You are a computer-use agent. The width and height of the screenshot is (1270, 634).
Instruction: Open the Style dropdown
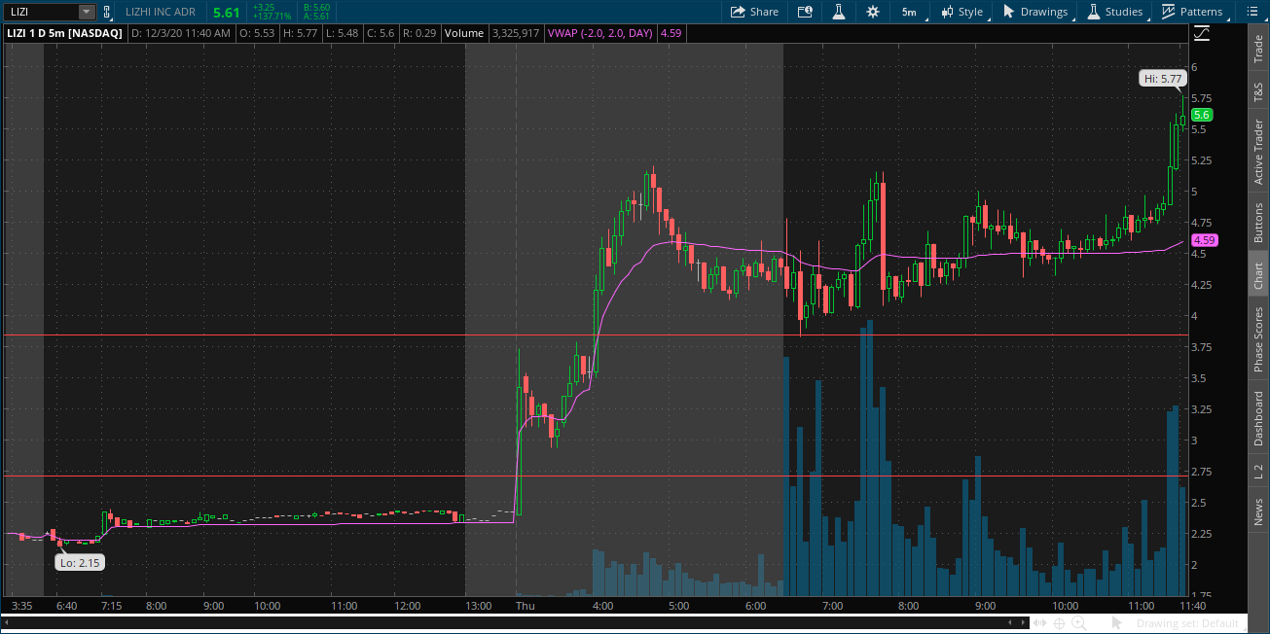coord(962,12)
